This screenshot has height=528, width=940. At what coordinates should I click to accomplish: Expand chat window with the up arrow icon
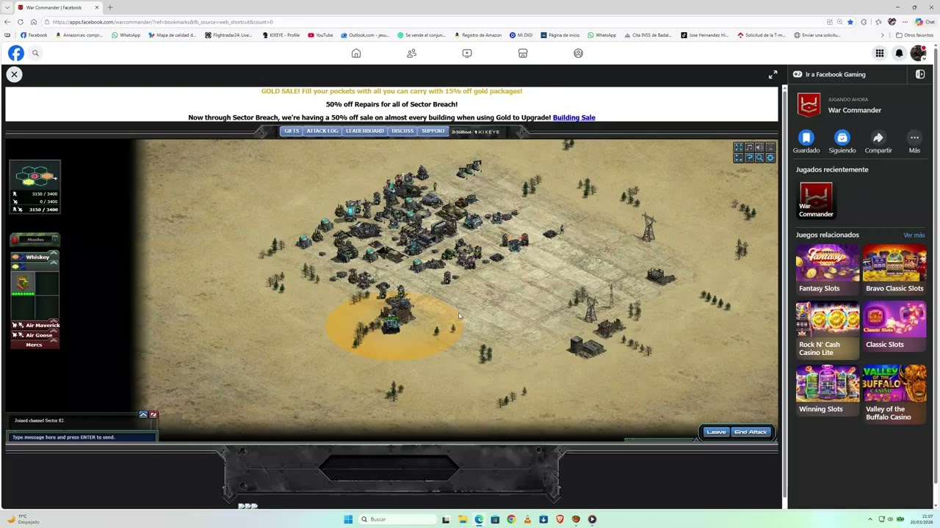pos(143,414)
